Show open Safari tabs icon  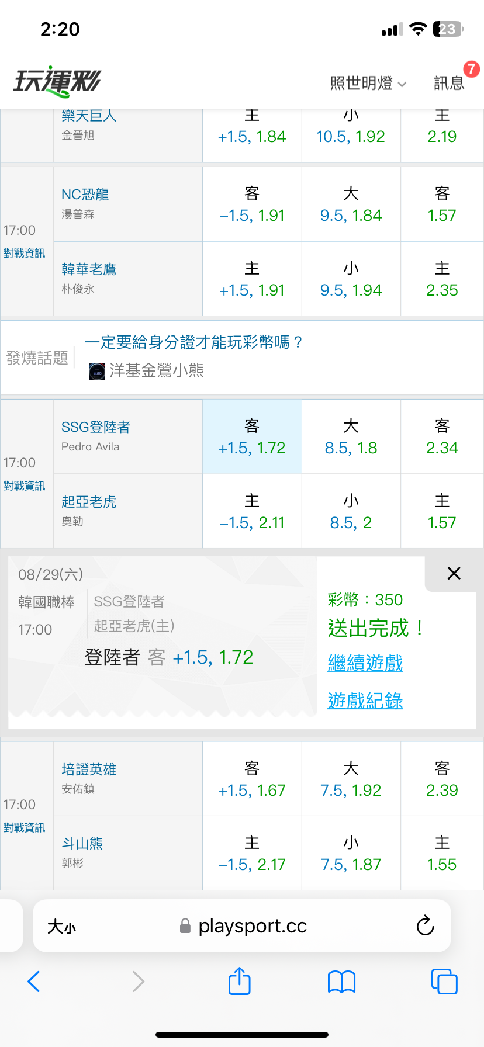(444, 982)
